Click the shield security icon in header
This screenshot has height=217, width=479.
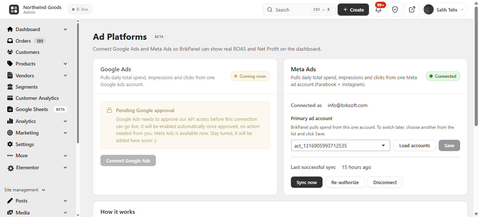click(x=395, y=10)
